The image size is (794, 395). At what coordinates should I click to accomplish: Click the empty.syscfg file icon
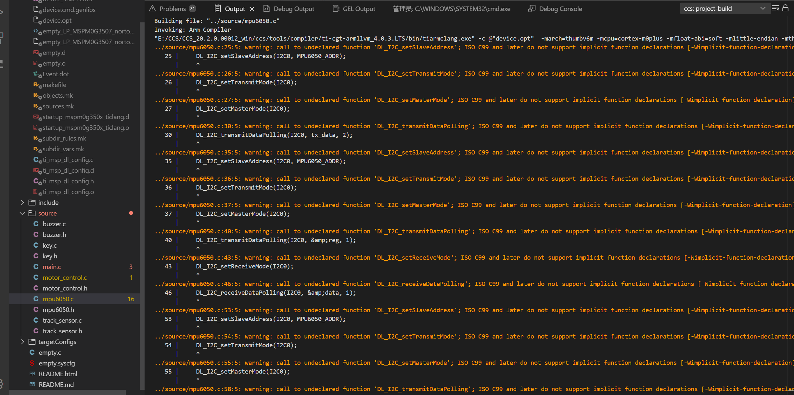tap(32, 363)
